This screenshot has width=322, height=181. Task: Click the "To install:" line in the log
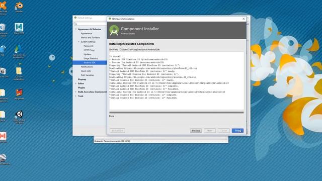[x=116, y=56]
